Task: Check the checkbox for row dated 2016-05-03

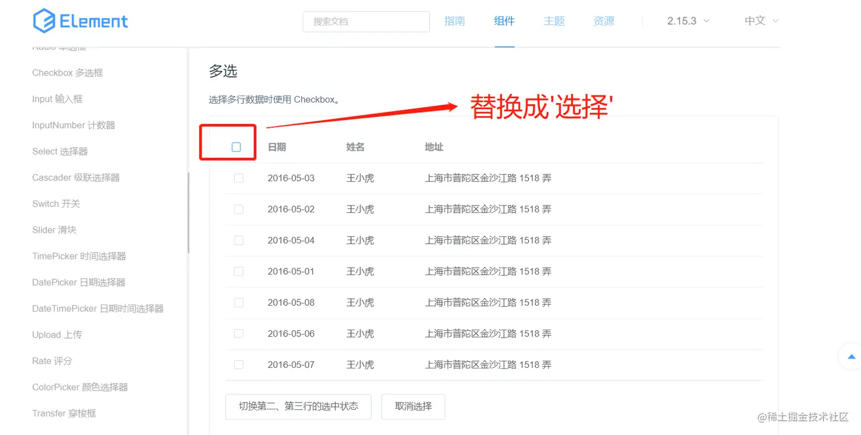Action: point(239,178)
